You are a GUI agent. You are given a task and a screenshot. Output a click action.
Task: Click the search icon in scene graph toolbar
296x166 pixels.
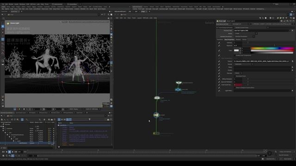tap(40, 119)
